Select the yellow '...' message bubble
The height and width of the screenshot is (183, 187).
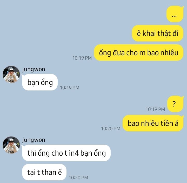[175, 14]
